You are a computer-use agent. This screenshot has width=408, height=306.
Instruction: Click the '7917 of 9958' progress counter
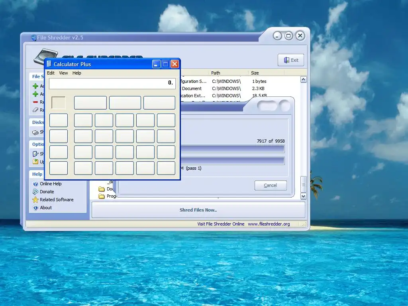point(271,141)
